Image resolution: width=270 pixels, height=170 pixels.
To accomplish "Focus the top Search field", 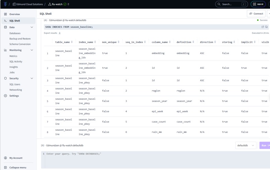I will [x=231, y=4].
